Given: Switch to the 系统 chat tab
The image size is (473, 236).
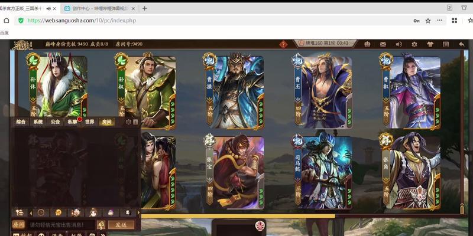Looking at the screenshot, I should click(x=38, y=122).
